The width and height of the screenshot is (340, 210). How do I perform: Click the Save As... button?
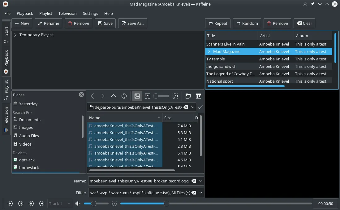click(132, 23)
